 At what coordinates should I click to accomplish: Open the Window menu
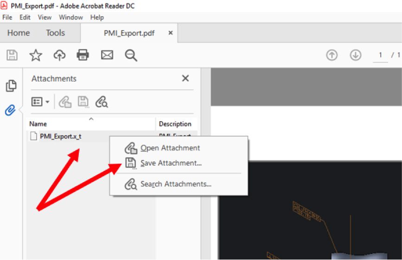tap(71, 18)
